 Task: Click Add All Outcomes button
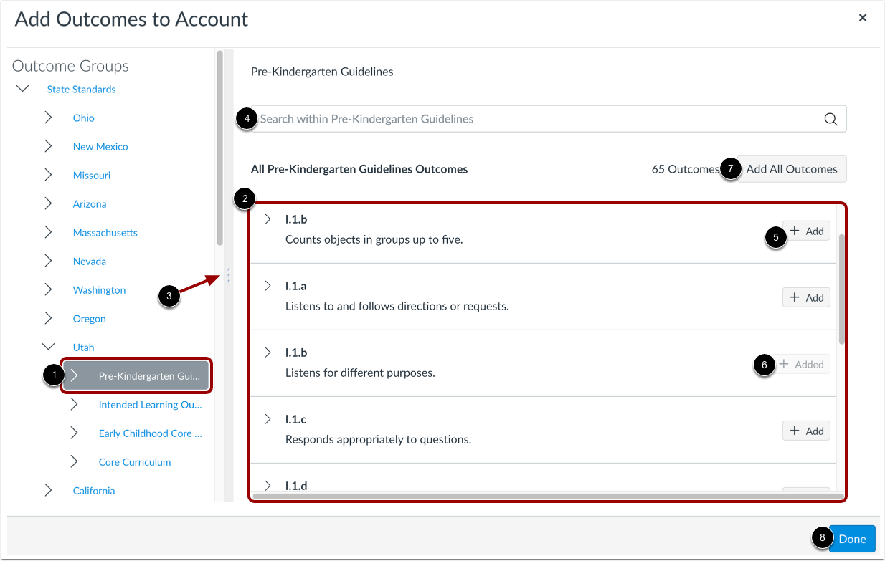[792, 169]
